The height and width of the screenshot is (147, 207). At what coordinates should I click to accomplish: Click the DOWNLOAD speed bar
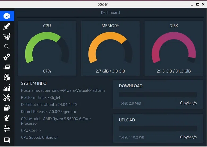point(158,94)
